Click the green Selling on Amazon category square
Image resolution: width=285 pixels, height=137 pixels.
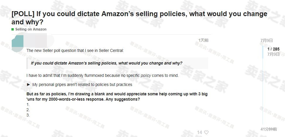click(x=13, y=29)
